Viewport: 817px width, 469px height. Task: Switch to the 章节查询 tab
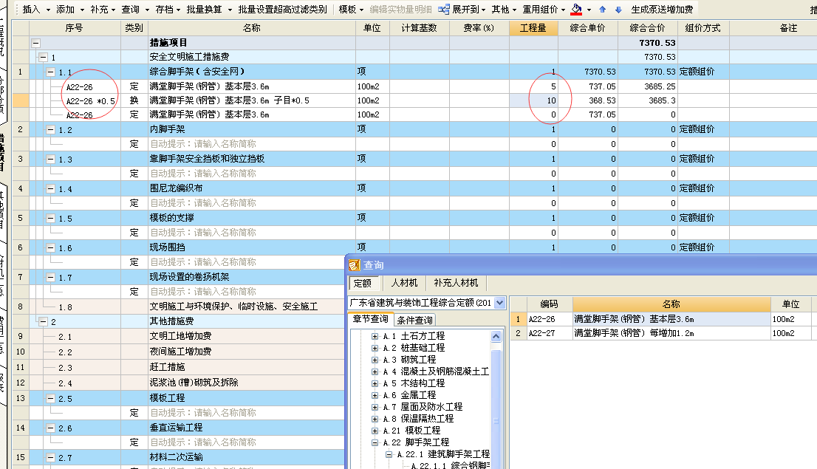pos(370,319)
